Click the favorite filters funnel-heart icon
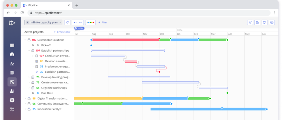The image size is (282, 120). pos(250,22)
